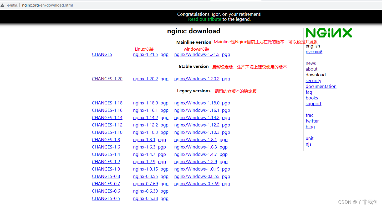Viewport: 382px width, 207px height.
Task: Download nginx-1.6.3 source
Action: click(144, 147)
